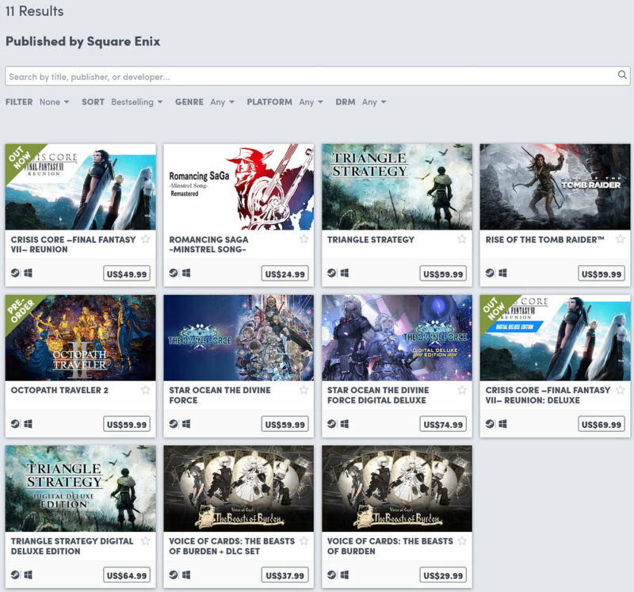Click US$69.99 price on Crisis Core Deluxe

602,425
